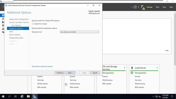Screen dimensions: 176x99
Task: Open the View menu in Server Manager
Action: [x=164, y=7]
